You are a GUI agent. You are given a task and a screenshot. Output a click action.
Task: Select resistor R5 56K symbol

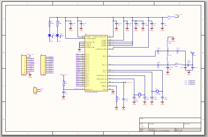(117, 99)
